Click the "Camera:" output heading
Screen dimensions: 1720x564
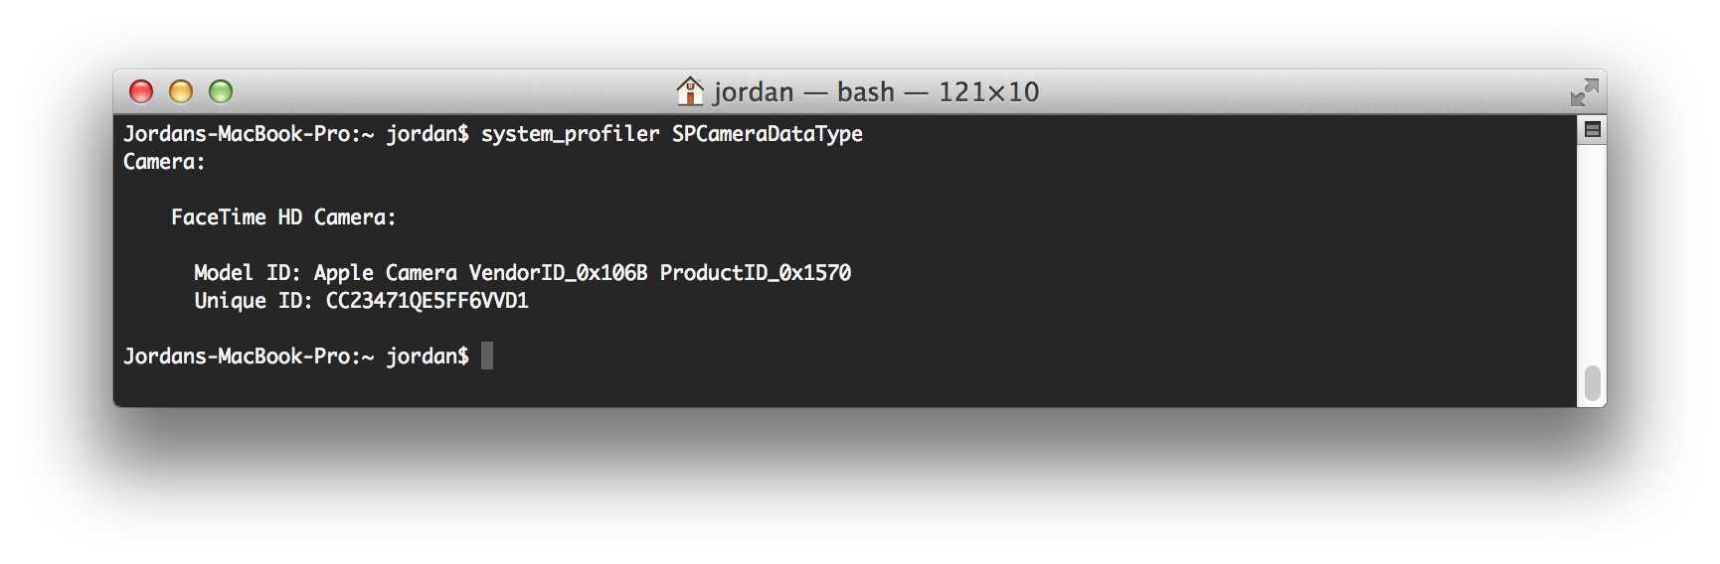pos(164,162)
